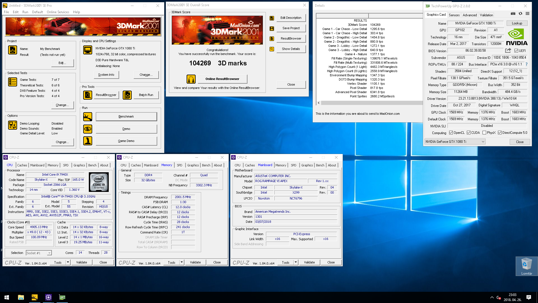This screenshot has width=538, height=303.
Task: Open the Caches tab in first CPU-Z window
Action: pyautogui.click(x=22, y=165)
